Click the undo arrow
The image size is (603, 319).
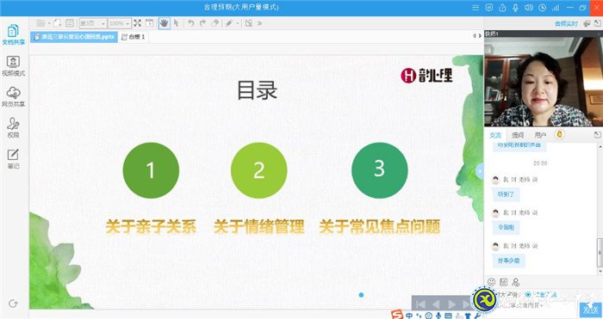[x=190, y=23]
